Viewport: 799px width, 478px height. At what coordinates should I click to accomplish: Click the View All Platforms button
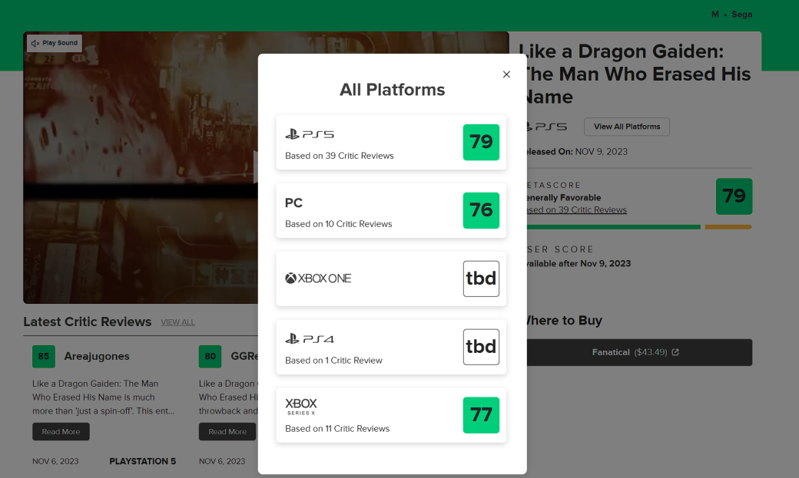pos(627,127)
